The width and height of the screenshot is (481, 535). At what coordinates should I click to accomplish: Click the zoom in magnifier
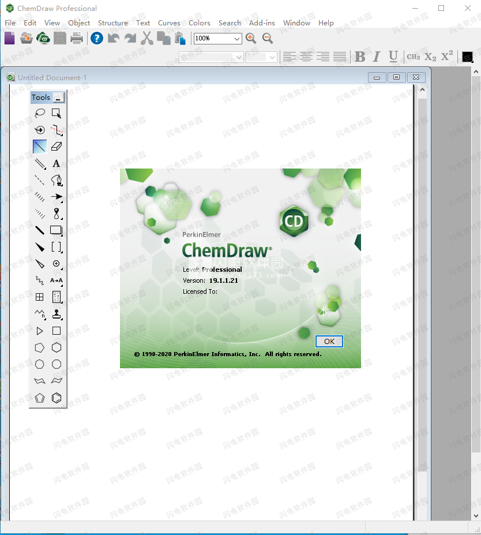click(251, 38)
